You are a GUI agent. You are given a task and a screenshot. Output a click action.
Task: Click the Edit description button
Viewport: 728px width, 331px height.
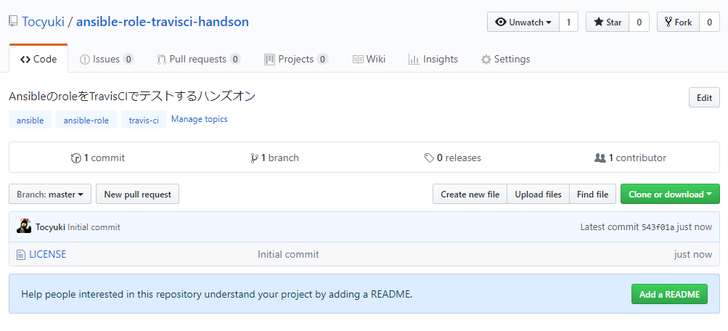(x=704, y=97)
